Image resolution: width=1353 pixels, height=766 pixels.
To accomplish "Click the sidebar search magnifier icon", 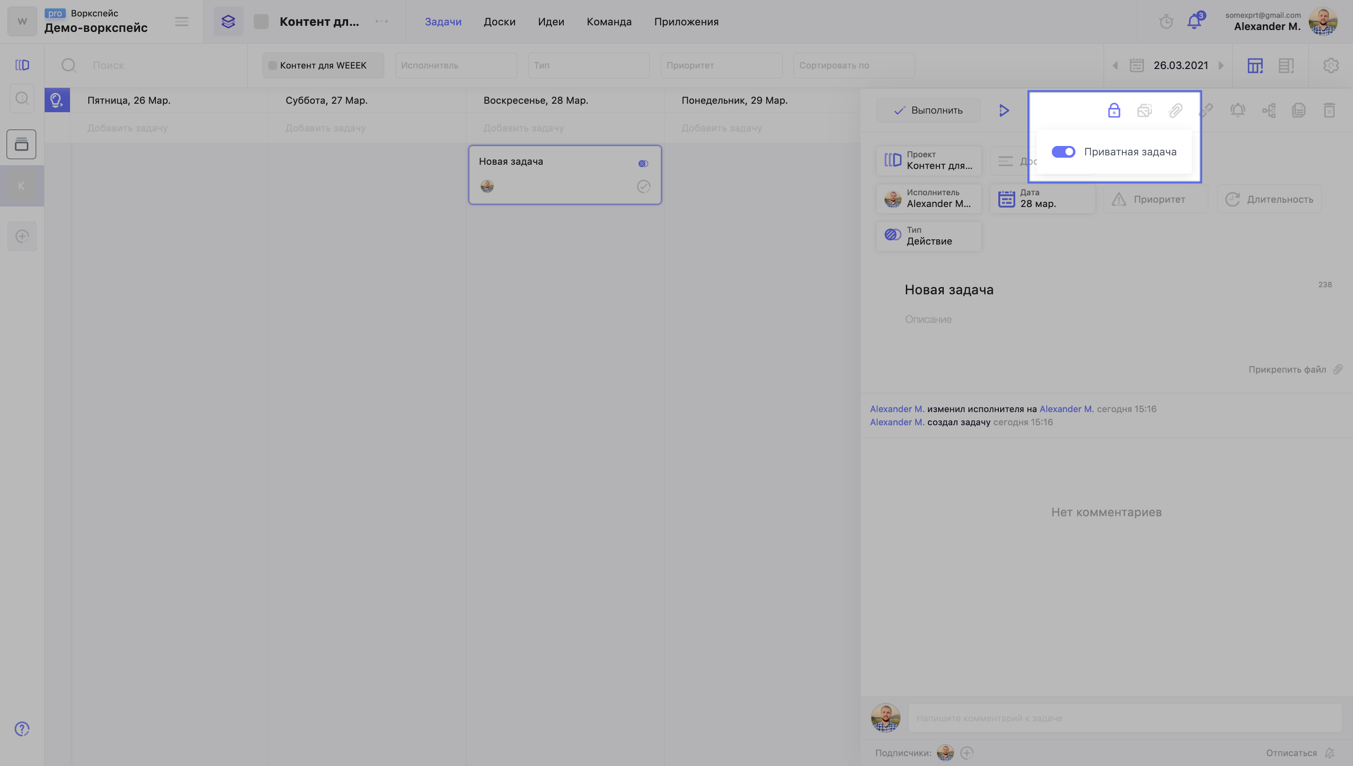I will point(22,99).
